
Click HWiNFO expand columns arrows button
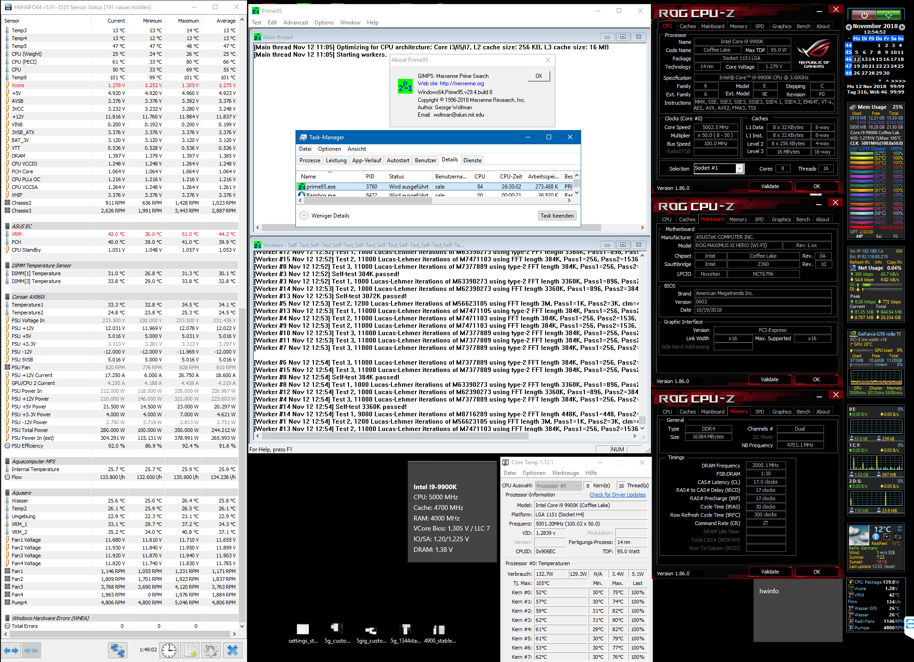pos(11,650)
